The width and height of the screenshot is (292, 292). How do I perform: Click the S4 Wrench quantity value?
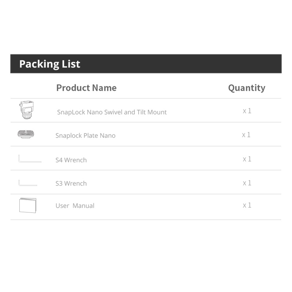pos(247,159)
